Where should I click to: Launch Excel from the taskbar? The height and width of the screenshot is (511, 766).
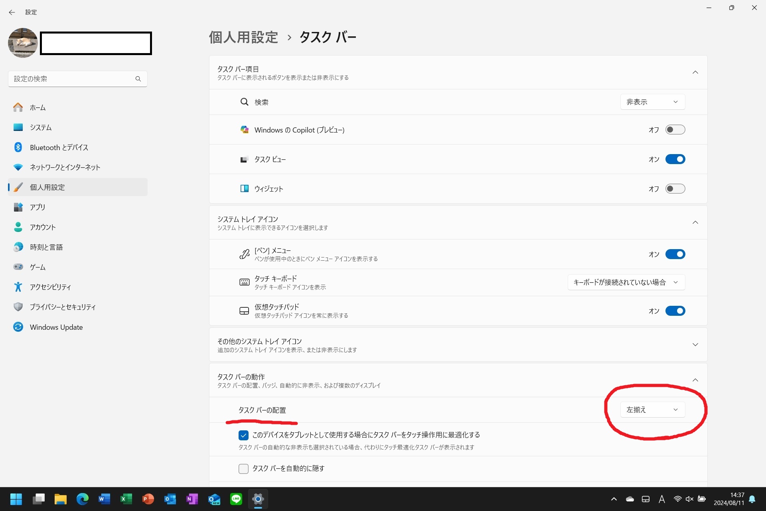tap(126, 499)
